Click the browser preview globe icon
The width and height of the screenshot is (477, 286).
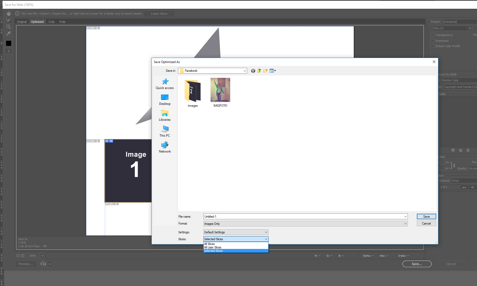coord(43,264)
